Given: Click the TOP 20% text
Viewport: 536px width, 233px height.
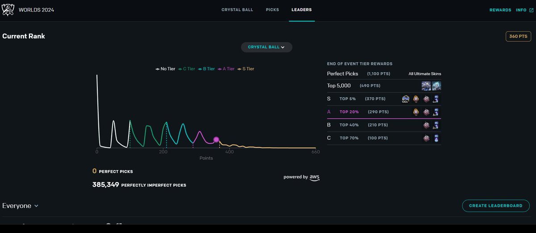Looking at the screenshot, I should coord(349,112).
